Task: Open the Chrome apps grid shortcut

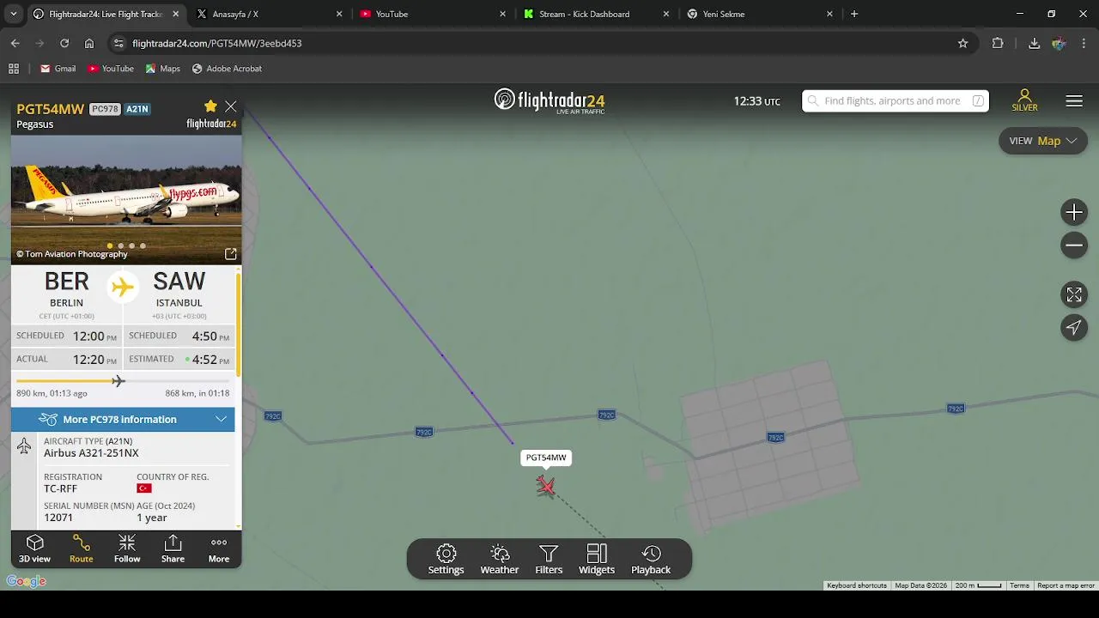Action: 14,69
